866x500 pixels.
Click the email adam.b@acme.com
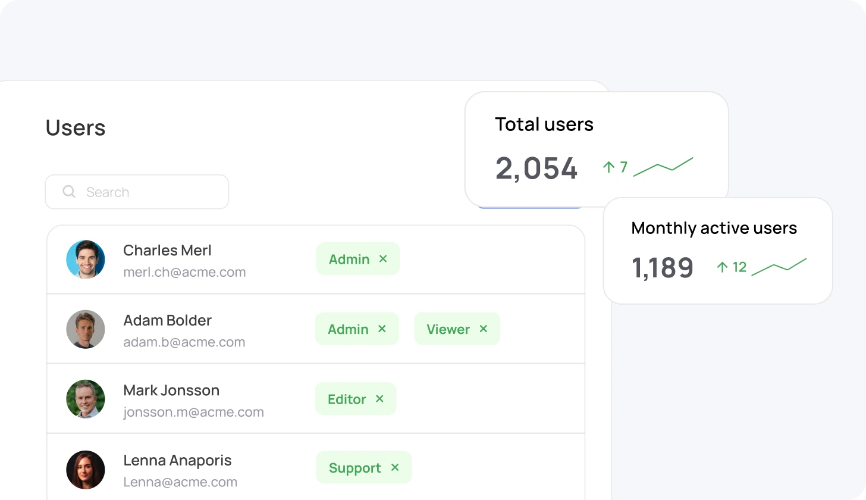184,342
